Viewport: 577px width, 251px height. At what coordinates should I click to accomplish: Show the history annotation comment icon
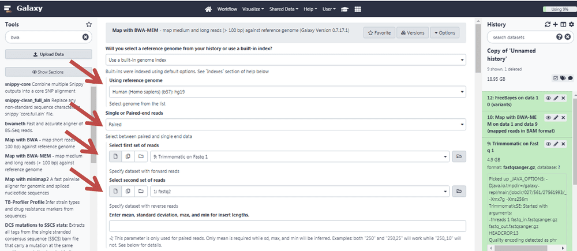(x=570, y=78)
